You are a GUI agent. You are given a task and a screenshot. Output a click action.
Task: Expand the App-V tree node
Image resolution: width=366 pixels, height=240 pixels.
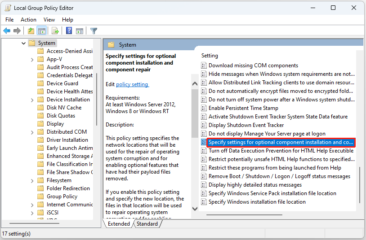click(32, 60)
